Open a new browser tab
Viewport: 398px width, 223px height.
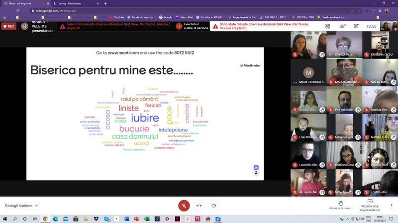pyautogui.click(x=105, y=3)
